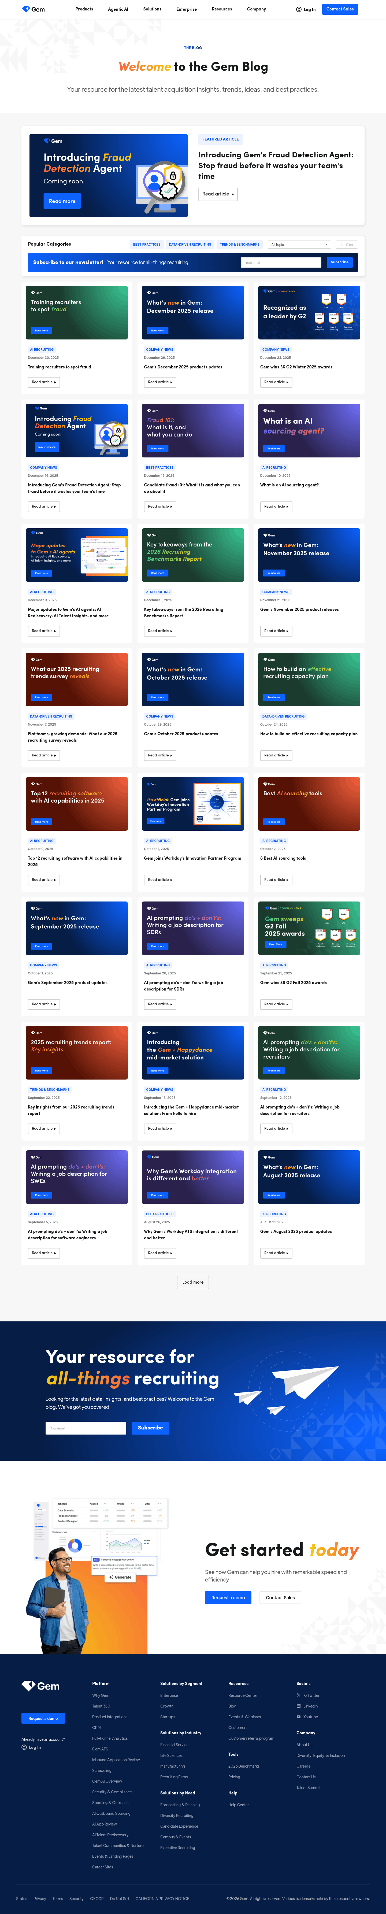
Task: Open the Fraud Detection Agent featured thumbnail
Action: coord(108,175)
